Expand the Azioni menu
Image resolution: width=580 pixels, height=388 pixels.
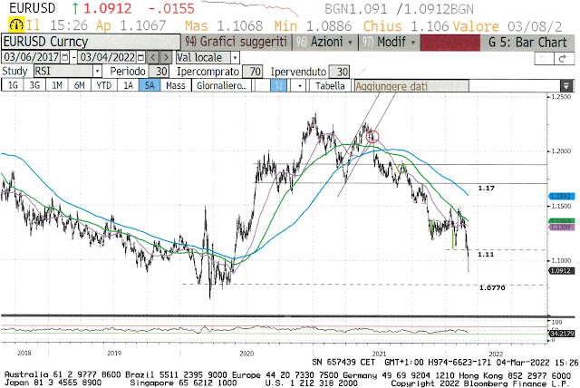click(325, 43)
